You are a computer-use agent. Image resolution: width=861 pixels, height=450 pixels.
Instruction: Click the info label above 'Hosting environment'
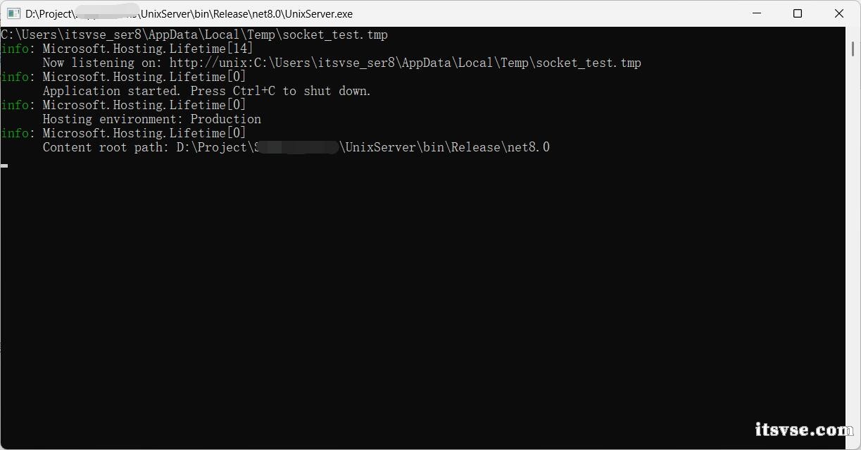pyautogui.click(x=15, y=105)
